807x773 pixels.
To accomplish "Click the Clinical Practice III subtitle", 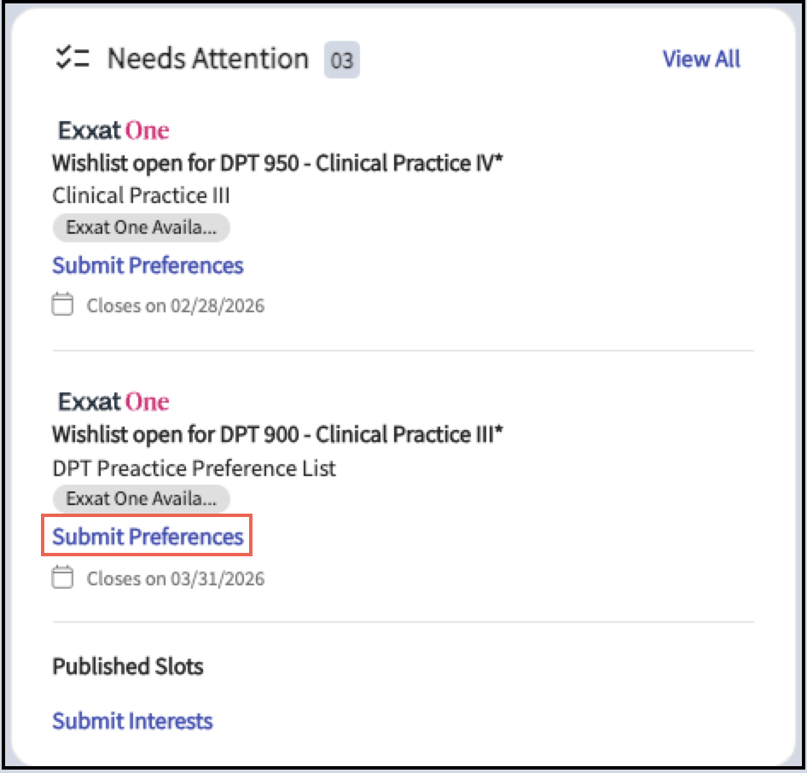I will [141, 195].
